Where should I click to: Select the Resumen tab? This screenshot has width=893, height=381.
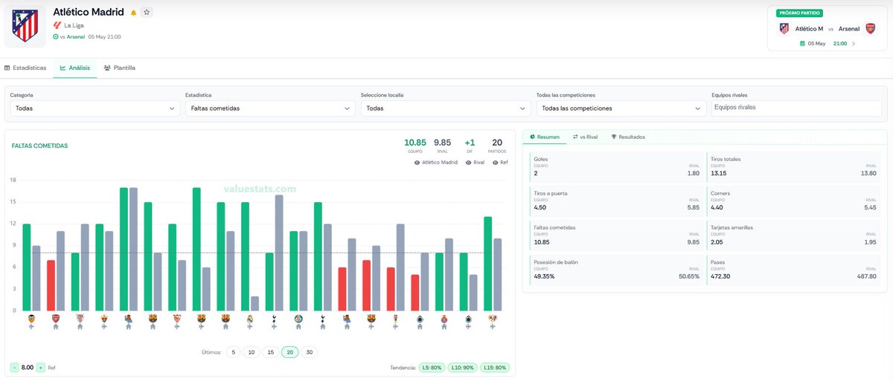coord(545,137)
